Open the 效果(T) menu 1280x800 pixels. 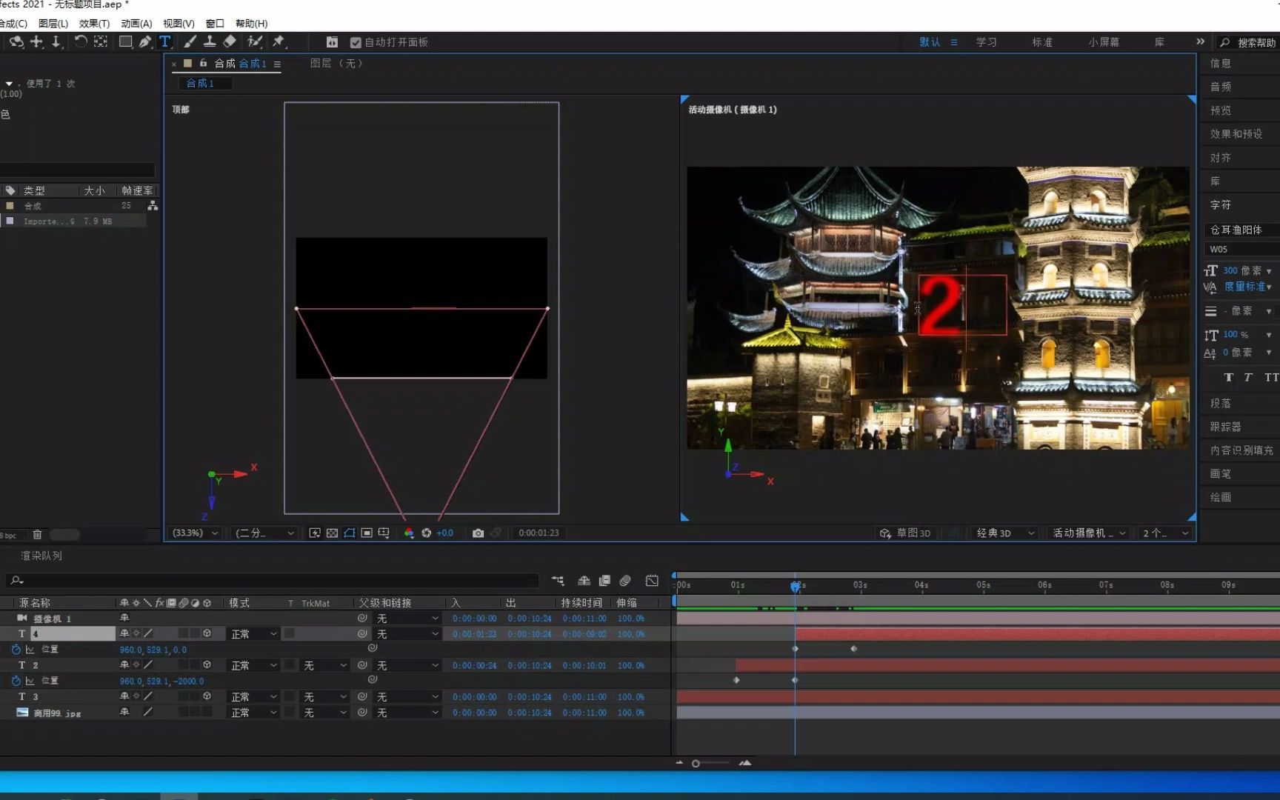click(x=94, y=24)
